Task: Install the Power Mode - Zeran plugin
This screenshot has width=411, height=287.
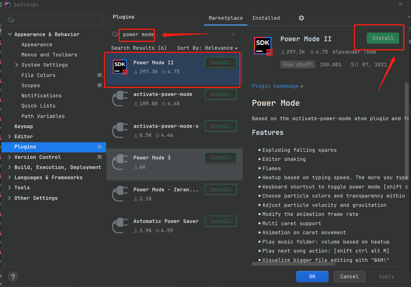Action: (x=221, y=190)
